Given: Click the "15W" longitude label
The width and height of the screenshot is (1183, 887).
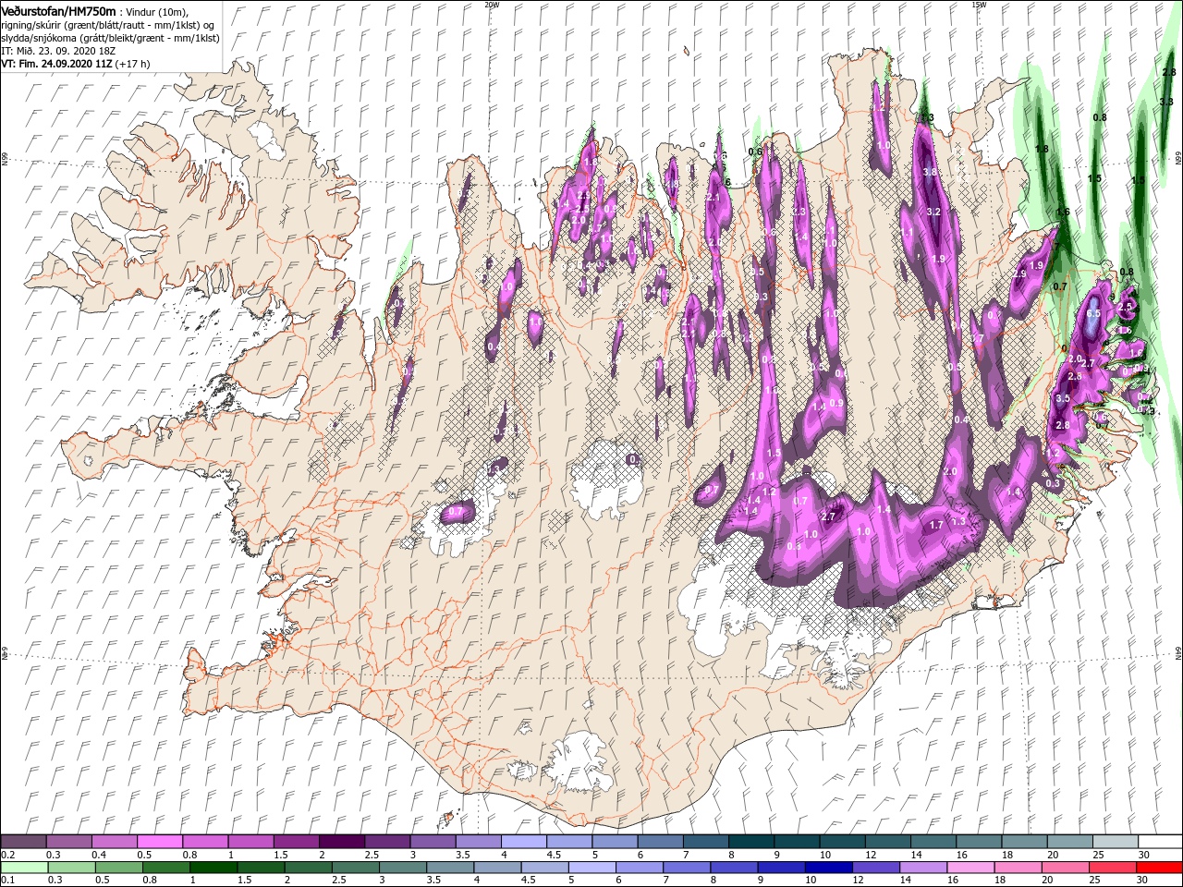Looking at the screenshot, I should [979, 5].
